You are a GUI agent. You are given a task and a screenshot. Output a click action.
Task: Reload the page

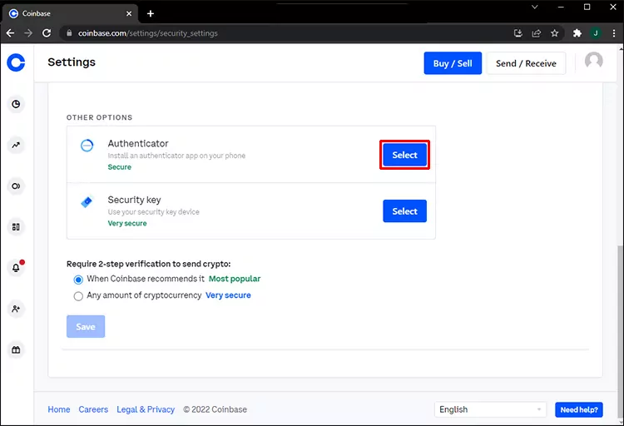pos(47,33)
